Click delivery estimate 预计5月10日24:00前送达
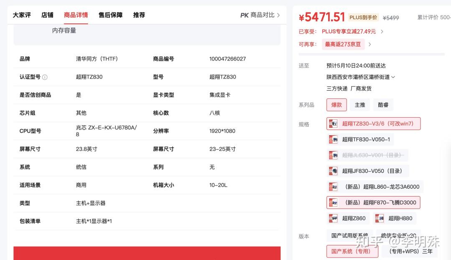 356,66
